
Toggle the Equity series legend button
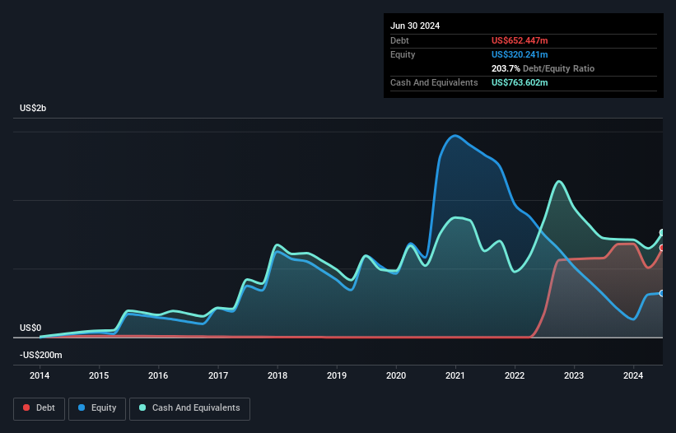[97, 408]
